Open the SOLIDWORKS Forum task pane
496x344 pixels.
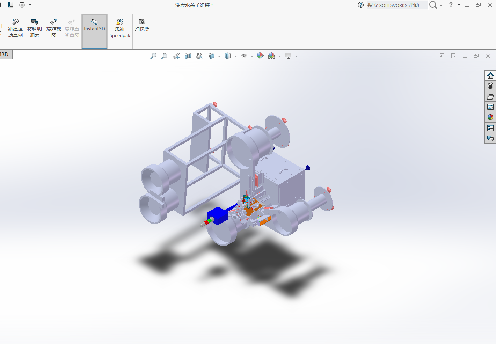(490, 138)
